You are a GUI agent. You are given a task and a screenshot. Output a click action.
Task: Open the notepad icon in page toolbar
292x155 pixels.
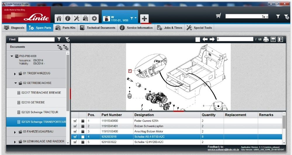(x=198, y=39)
